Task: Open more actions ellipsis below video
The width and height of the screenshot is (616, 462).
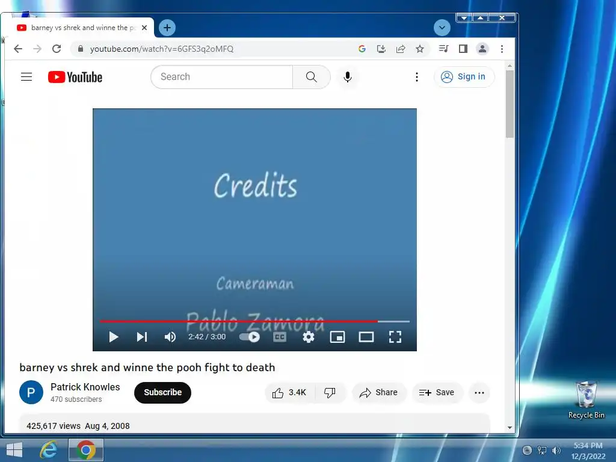Action: (x=479, y=392)
